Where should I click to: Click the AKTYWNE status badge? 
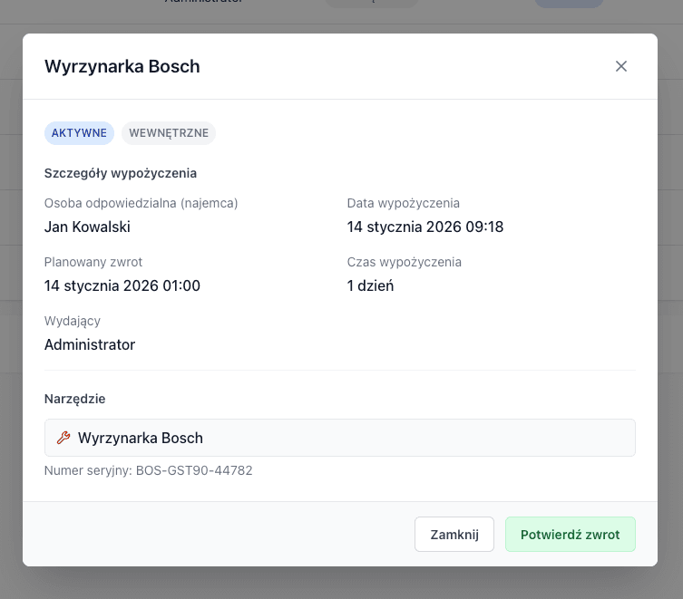click(x=79, y=133)
